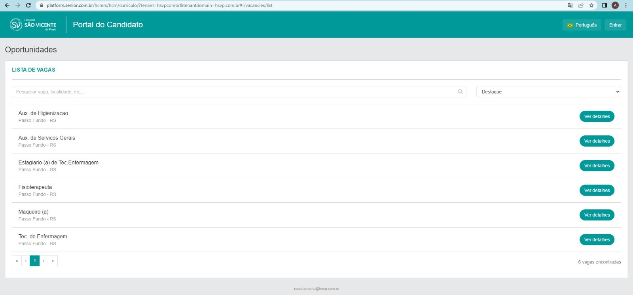Select page 1 in pagination

coord(35,261)
